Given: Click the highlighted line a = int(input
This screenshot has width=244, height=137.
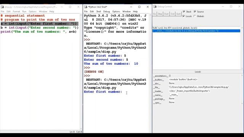Looking at the screenshot, I should click(39, 24).
